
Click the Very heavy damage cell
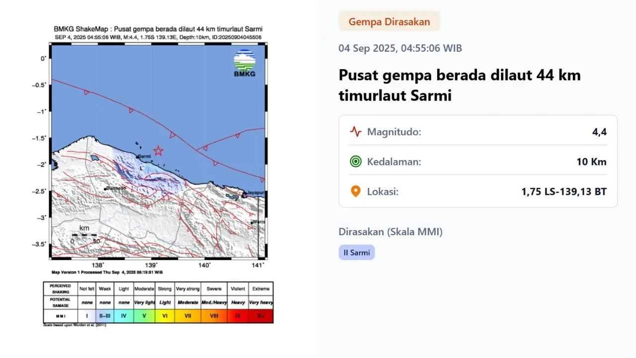point(260,302)
